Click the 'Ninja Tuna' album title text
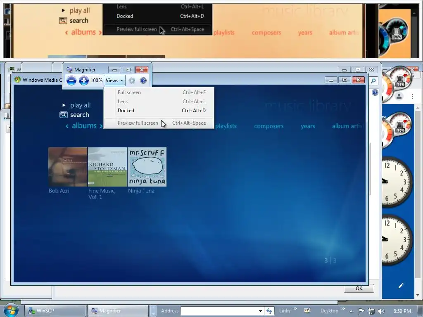 point(141,191)
